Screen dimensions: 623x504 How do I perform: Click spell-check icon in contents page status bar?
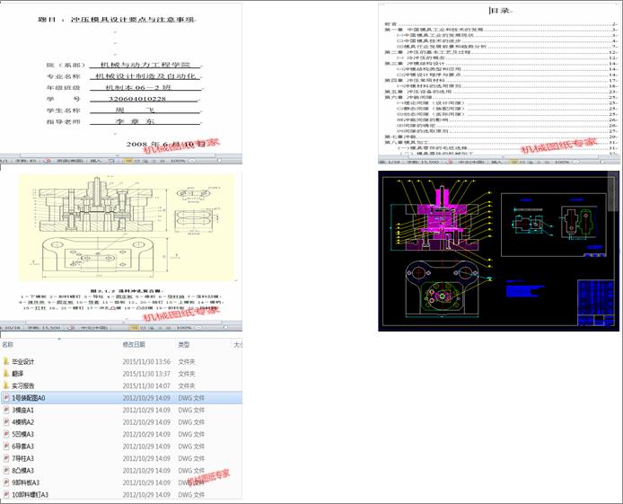point(450,162)
